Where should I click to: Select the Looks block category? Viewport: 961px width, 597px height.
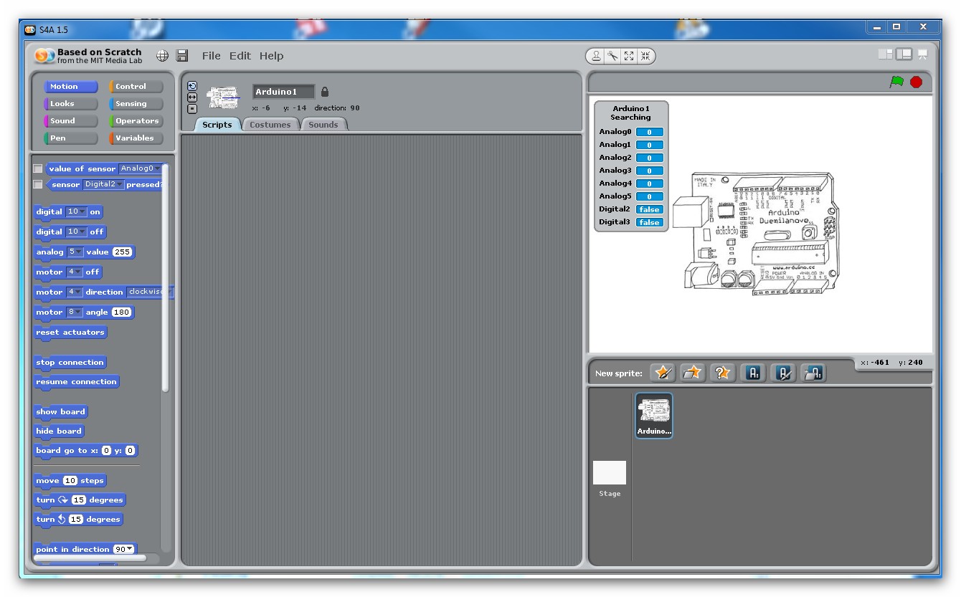(x=70, y=104)
